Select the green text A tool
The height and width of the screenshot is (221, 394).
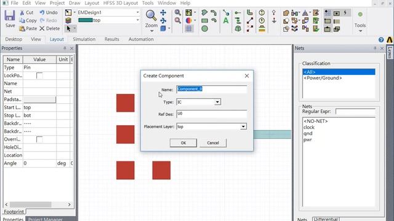coord(226,20)
